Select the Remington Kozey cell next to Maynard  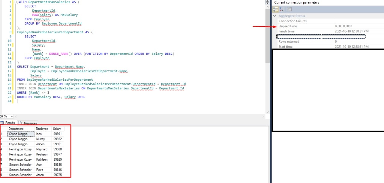click(x=21, y=149)
